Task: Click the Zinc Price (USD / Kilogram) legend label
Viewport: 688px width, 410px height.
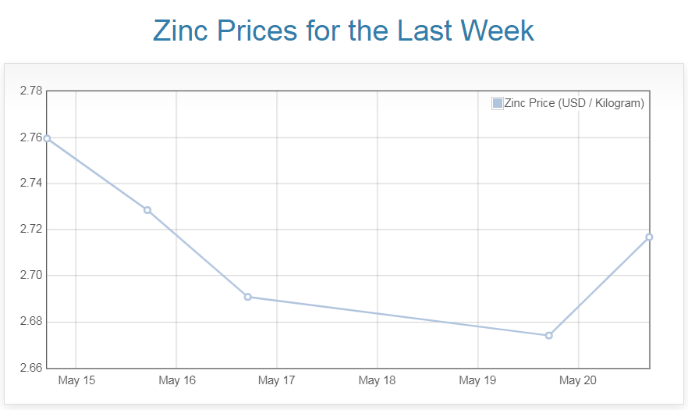Action: coord(574,103)
